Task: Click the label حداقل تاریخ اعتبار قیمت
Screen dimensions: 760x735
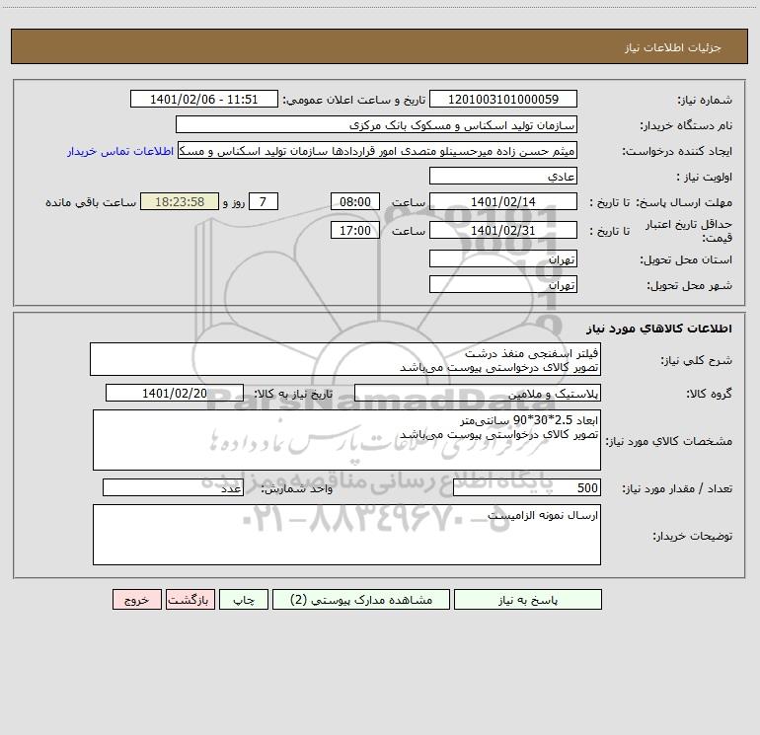Action: pyautogui.click(x=689, y=231)
